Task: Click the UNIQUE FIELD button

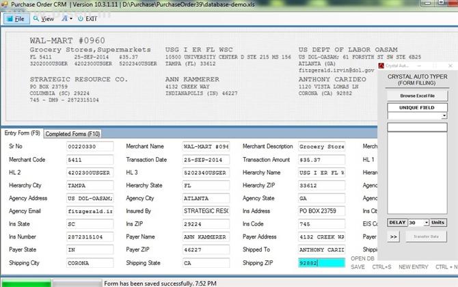Action: tap(417, 107)
